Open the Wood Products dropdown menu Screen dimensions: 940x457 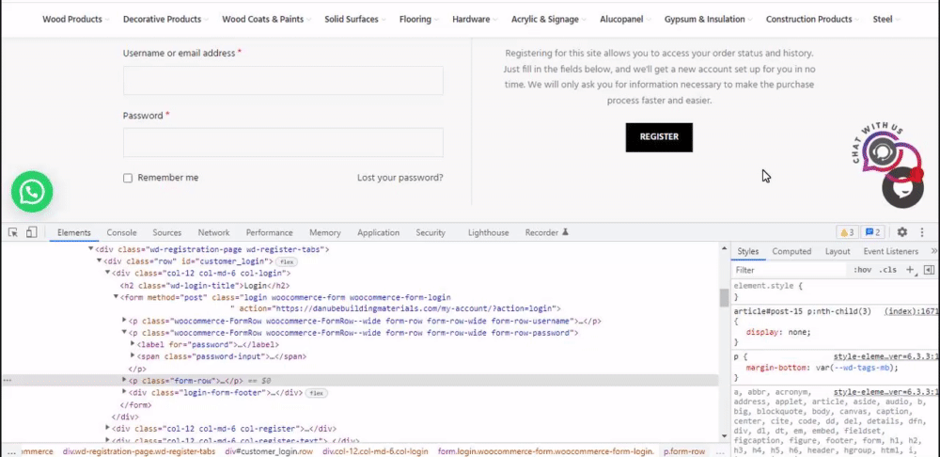pyautogui.click(x=75, y=19)
